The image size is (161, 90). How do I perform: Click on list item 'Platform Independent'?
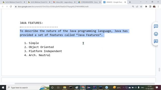click(45, 51)
